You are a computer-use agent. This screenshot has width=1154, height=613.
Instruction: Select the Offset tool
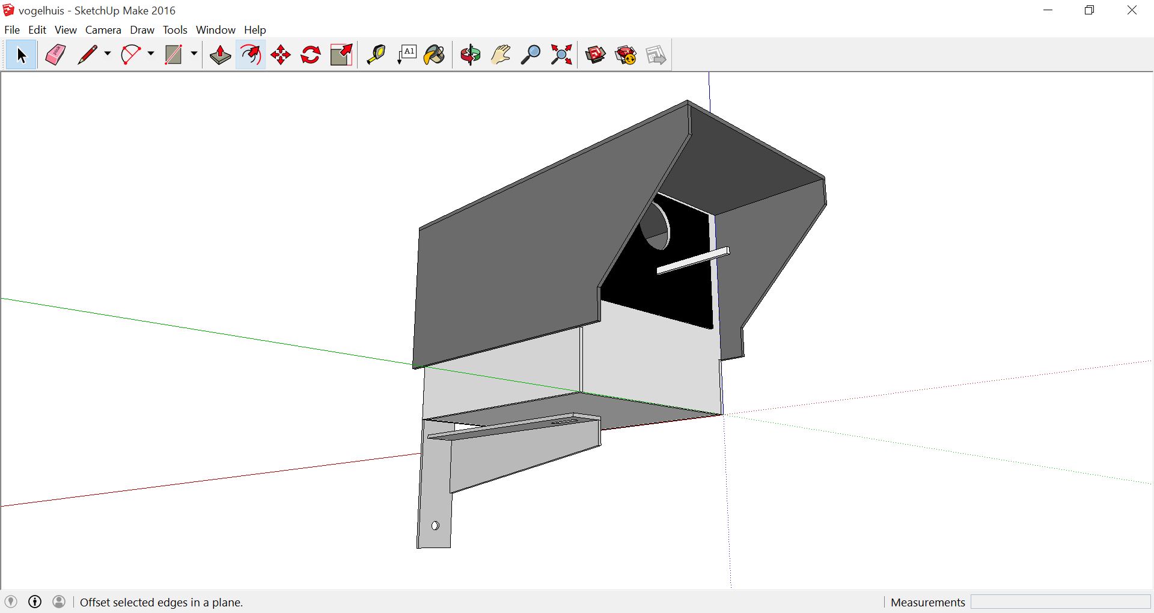coord(251,55)
